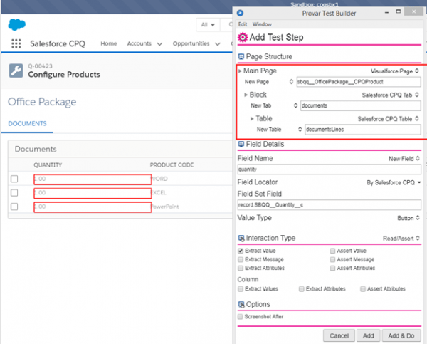Click the Add & Do button
The height and width of the screenshot is (344, 427).
pyautogui.click(x=401, y=336)
